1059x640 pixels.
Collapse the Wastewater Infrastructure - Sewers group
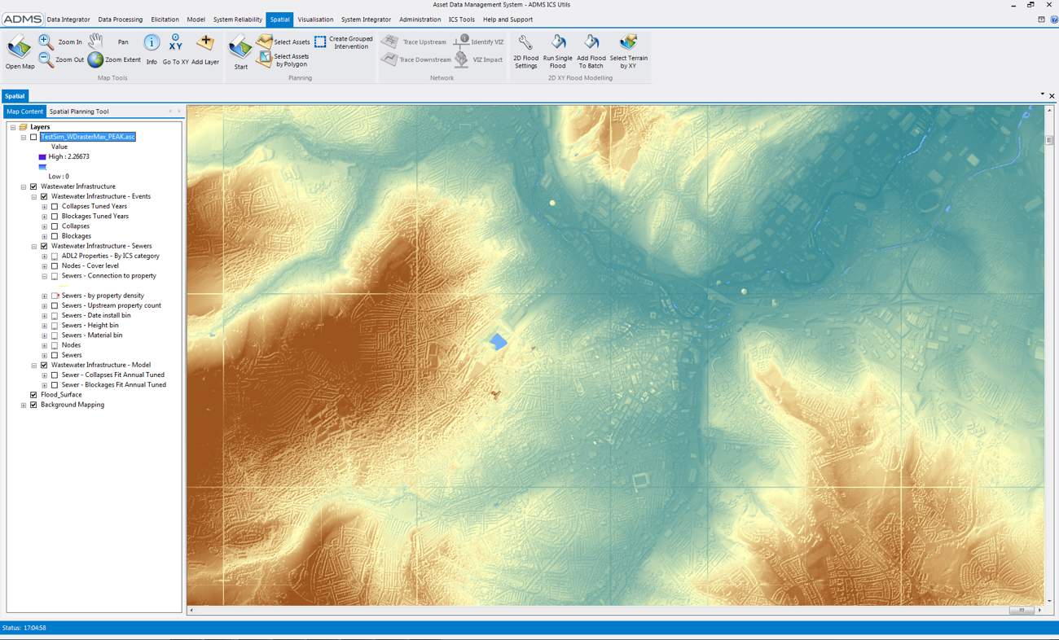pyautogui.click(x=34, y=246)
